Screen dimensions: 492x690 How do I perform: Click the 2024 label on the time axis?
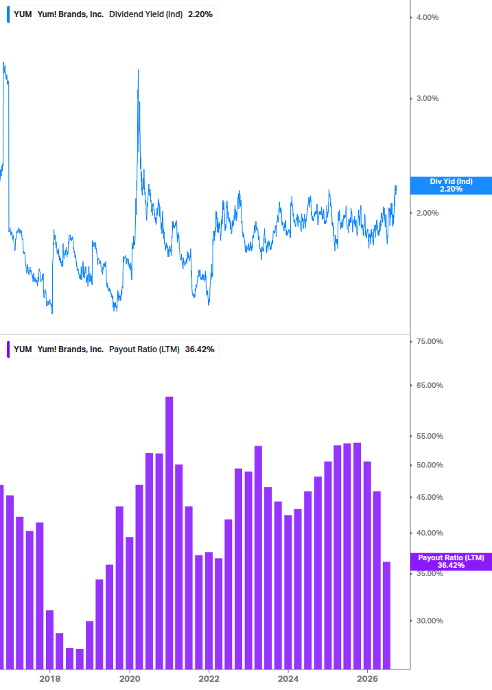288,678
